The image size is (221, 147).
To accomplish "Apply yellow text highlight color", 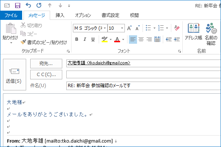I will tap(105, 39).
